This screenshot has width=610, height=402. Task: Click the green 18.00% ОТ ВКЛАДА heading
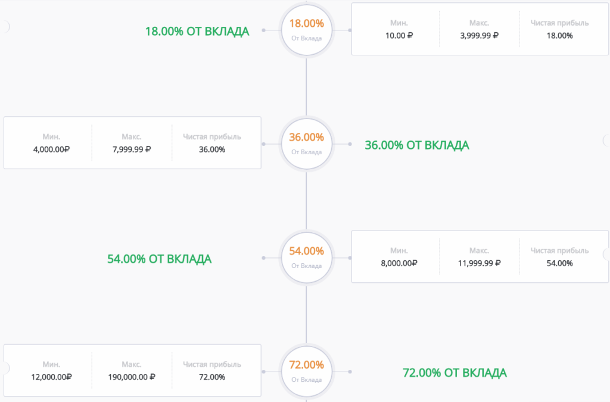(197, 31)
